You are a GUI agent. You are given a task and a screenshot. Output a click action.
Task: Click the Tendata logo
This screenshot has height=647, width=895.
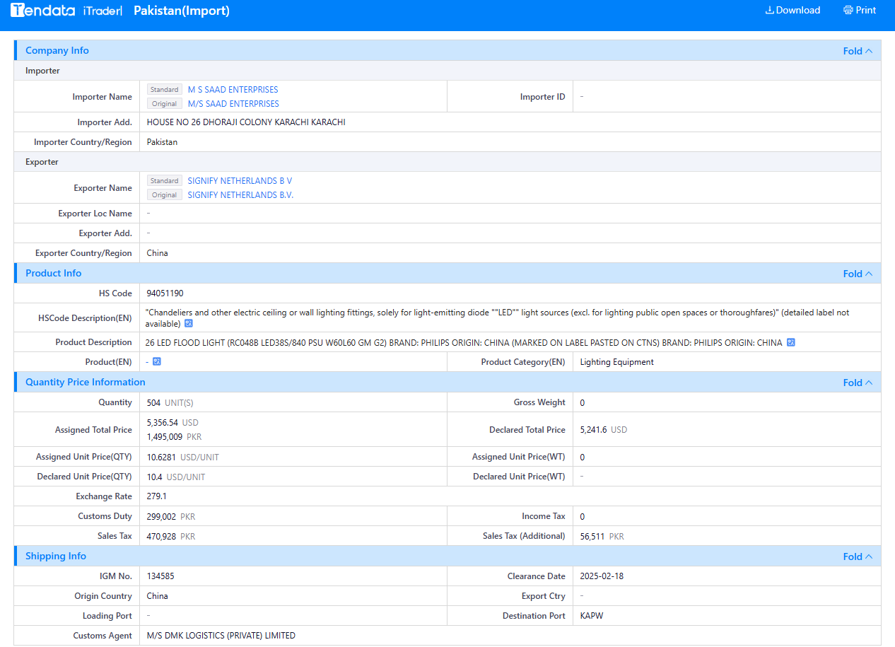tap(42, 11)
